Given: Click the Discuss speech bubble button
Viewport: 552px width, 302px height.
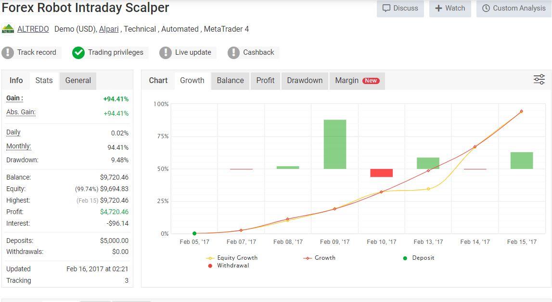Looking at the screenshot, I should tap(400, 8).
